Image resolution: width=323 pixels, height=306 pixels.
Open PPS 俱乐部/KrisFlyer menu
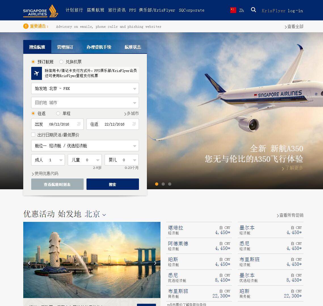(152, 10)
